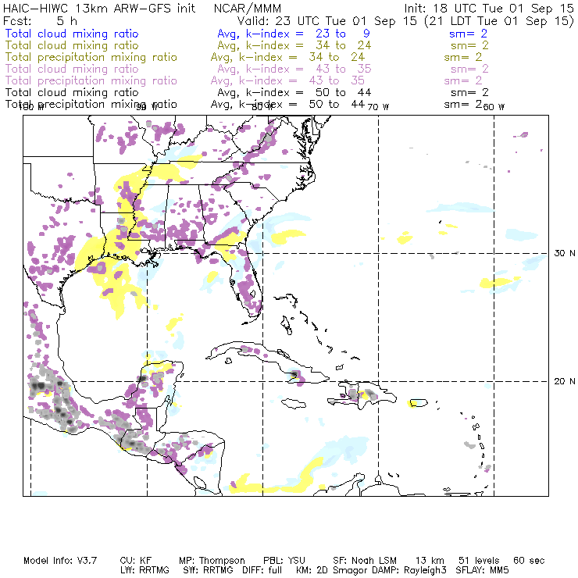Select the 'Init: 18 UTC Tue 01 Sep 15' text
The width and height of the screenshot is (578, 578).
tap(489, 8)
